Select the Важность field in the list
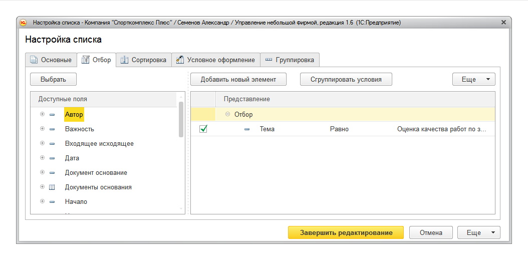Viewport: 528px width, 260px height. (80, 129)
